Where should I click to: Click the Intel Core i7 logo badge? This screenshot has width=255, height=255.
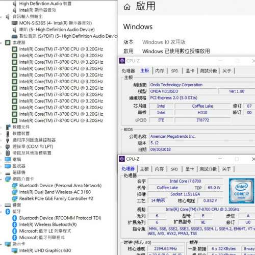coord(241,191)
